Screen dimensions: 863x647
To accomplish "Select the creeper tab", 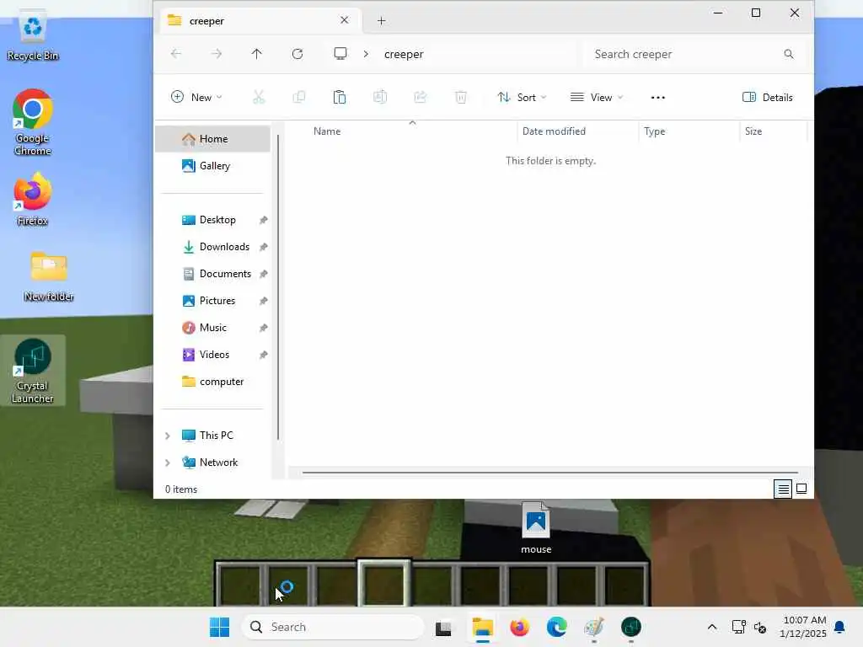I will coord(259,21).
